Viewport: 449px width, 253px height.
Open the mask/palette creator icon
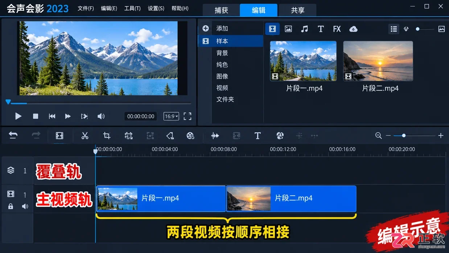coord(280,135)
